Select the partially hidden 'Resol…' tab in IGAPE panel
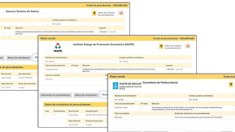Viewport: 235px width, 132px height. (x=104, y=95)
